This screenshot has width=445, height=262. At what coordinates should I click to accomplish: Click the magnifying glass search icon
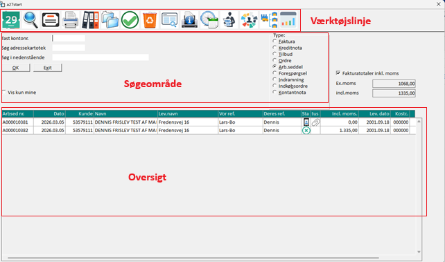30,20
